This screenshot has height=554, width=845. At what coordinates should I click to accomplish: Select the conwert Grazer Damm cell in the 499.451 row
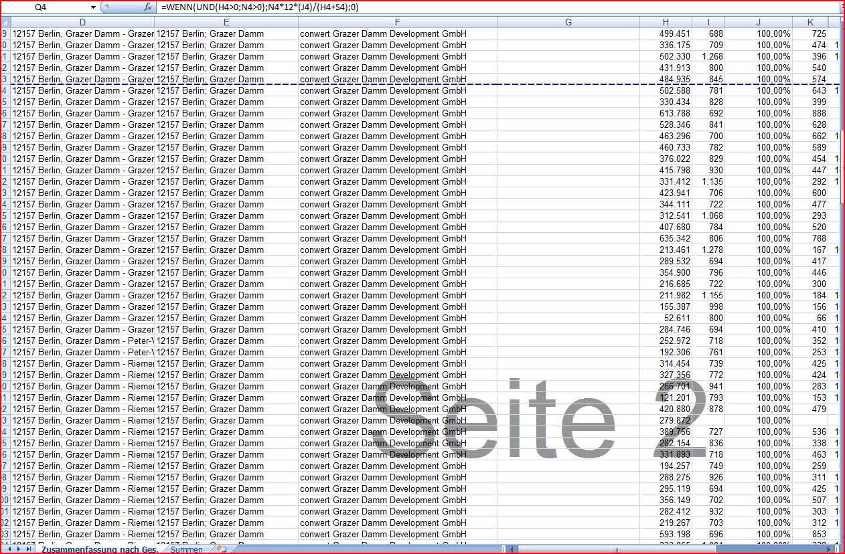click(398, 33)
